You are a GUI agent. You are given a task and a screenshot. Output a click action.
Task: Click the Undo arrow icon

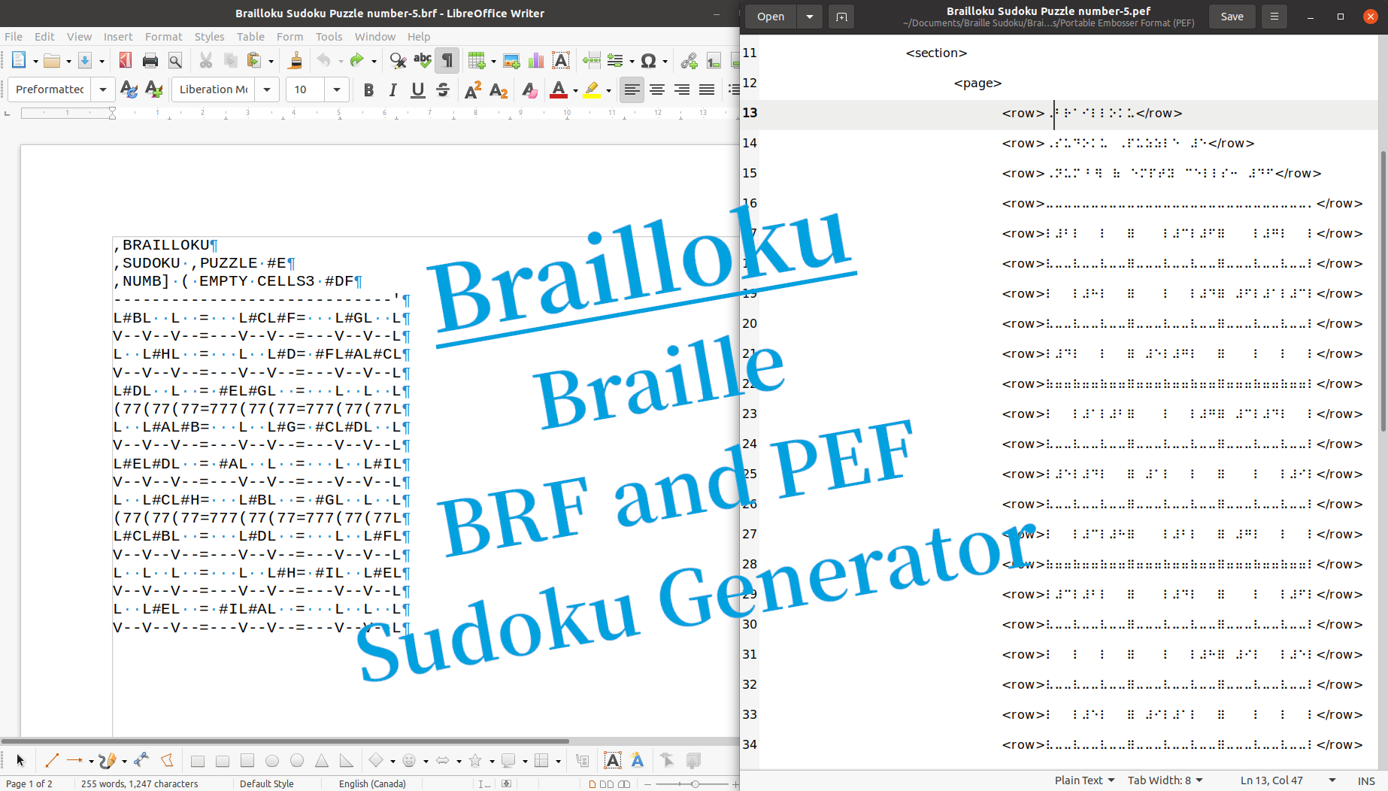[x=323, y=61]
